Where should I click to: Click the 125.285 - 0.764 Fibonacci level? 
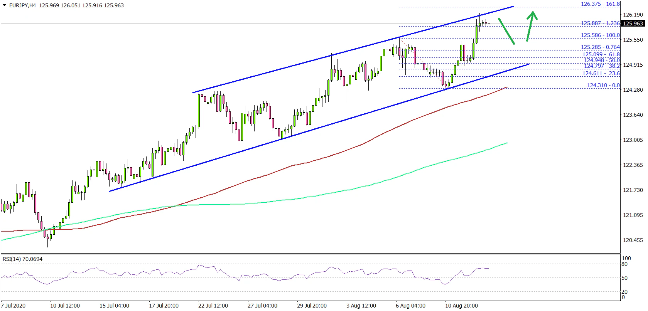pos(600,47)
